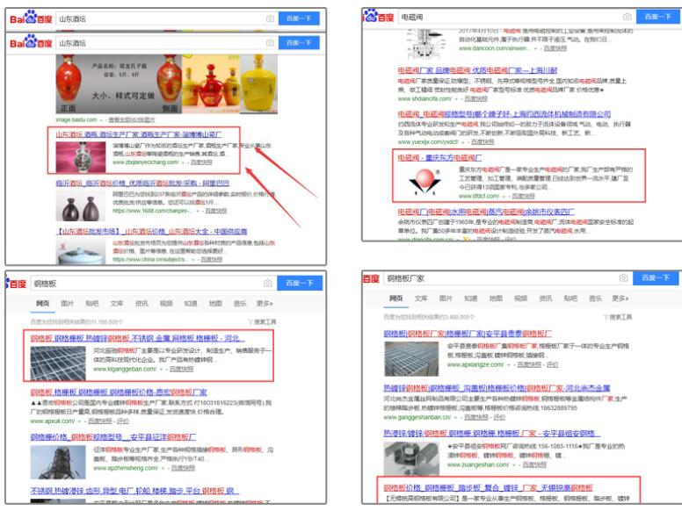The height and width of the screenshot is (511, 682).
Task: Open dropdown arrow after www.ganggeshanban.cn URL
Action: point(455,418)
